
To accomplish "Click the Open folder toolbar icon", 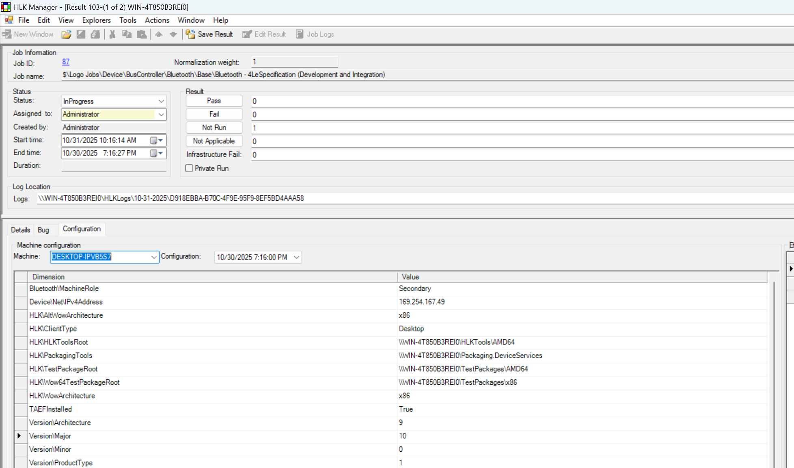I will [66, 35].
